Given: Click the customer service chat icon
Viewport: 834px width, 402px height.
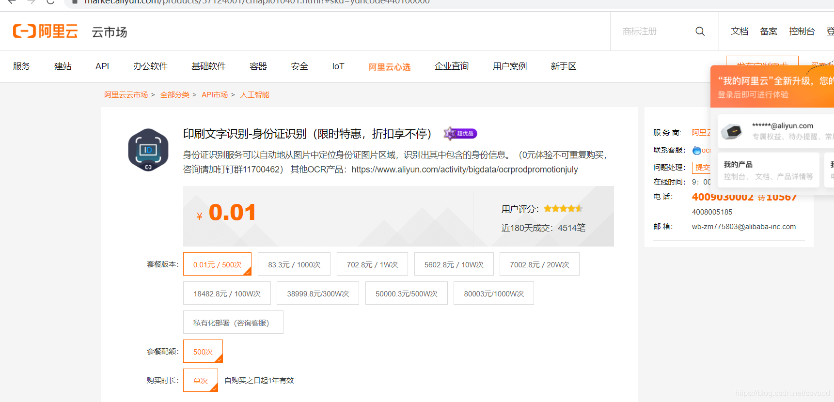Looking at the screenshot, I should point(697,150).
